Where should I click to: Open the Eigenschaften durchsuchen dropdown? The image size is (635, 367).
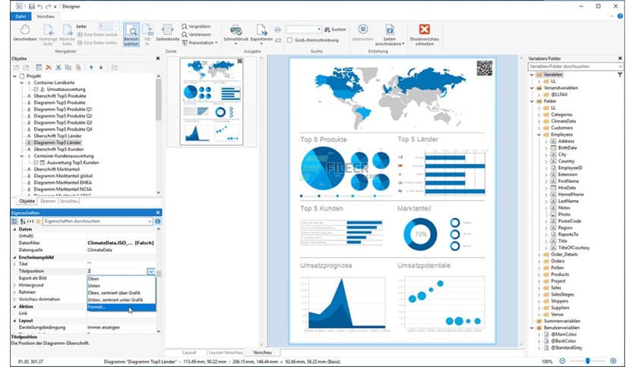click(x=150, y=221)
